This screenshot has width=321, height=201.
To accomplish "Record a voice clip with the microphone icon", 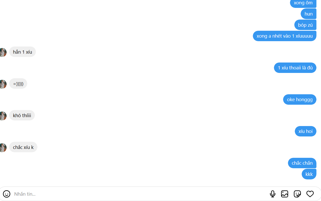I will [272, 194].
